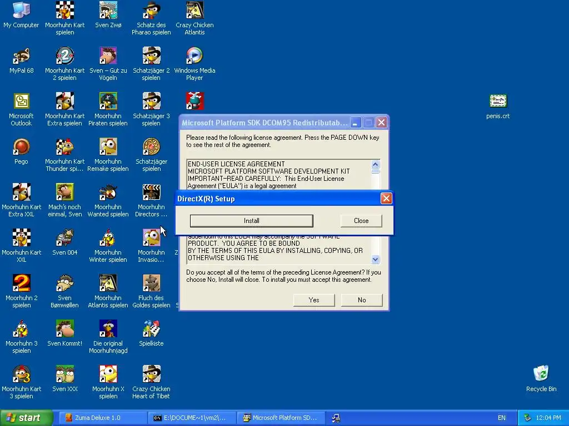Select Moorhuhn X spielen icon

click(x=108, y=382)
